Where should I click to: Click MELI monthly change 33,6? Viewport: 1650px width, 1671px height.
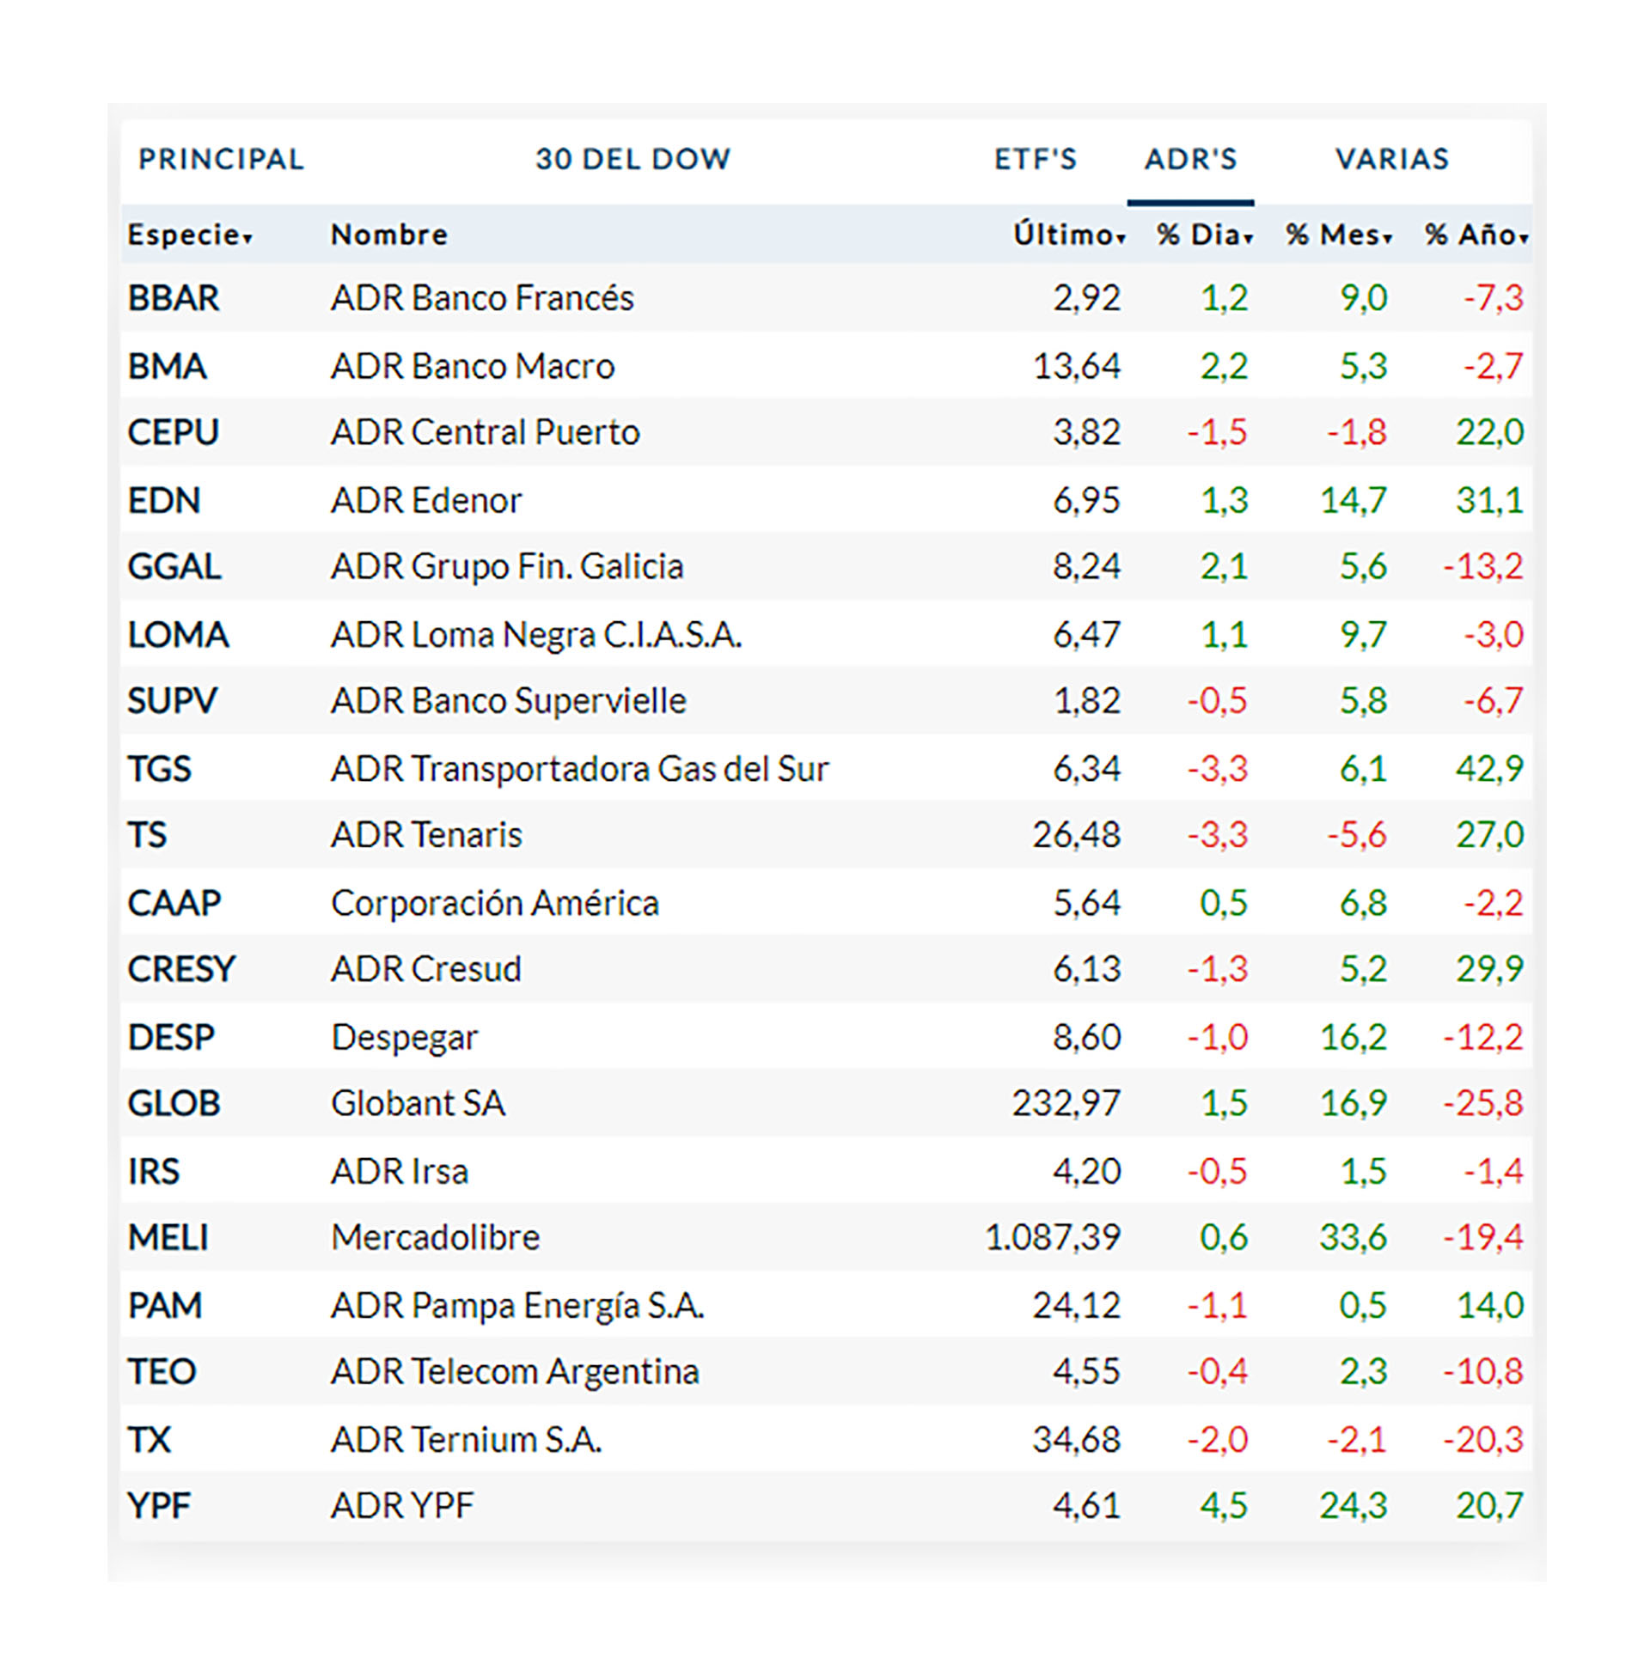click(x=1354, y=1238)
